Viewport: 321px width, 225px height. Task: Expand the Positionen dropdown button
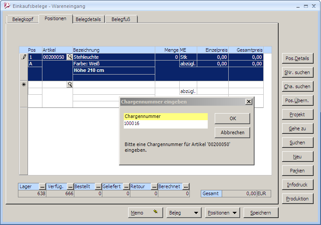[223, 213]
